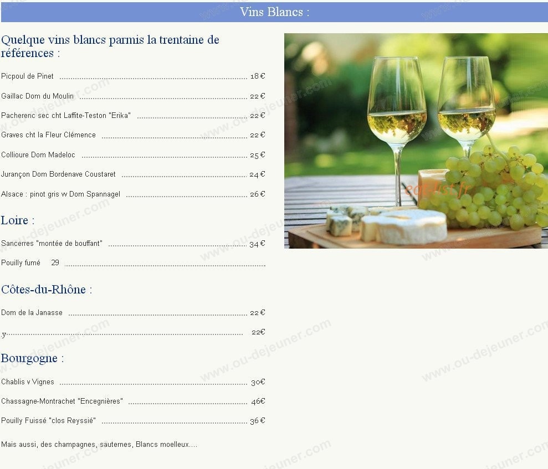
Task: Click "Collioure Dom Madeloc" wine
Action: [x=38, y=154]
